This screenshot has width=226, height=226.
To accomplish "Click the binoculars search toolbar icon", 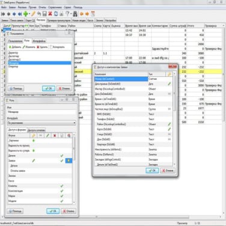I will 75,14.
